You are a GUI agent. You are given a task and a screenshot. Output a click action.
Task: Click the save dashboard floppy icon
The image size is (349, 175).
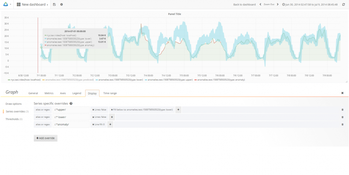54,4
